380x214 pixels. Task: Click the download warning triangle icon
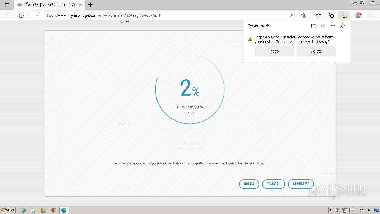pos(250,39)
